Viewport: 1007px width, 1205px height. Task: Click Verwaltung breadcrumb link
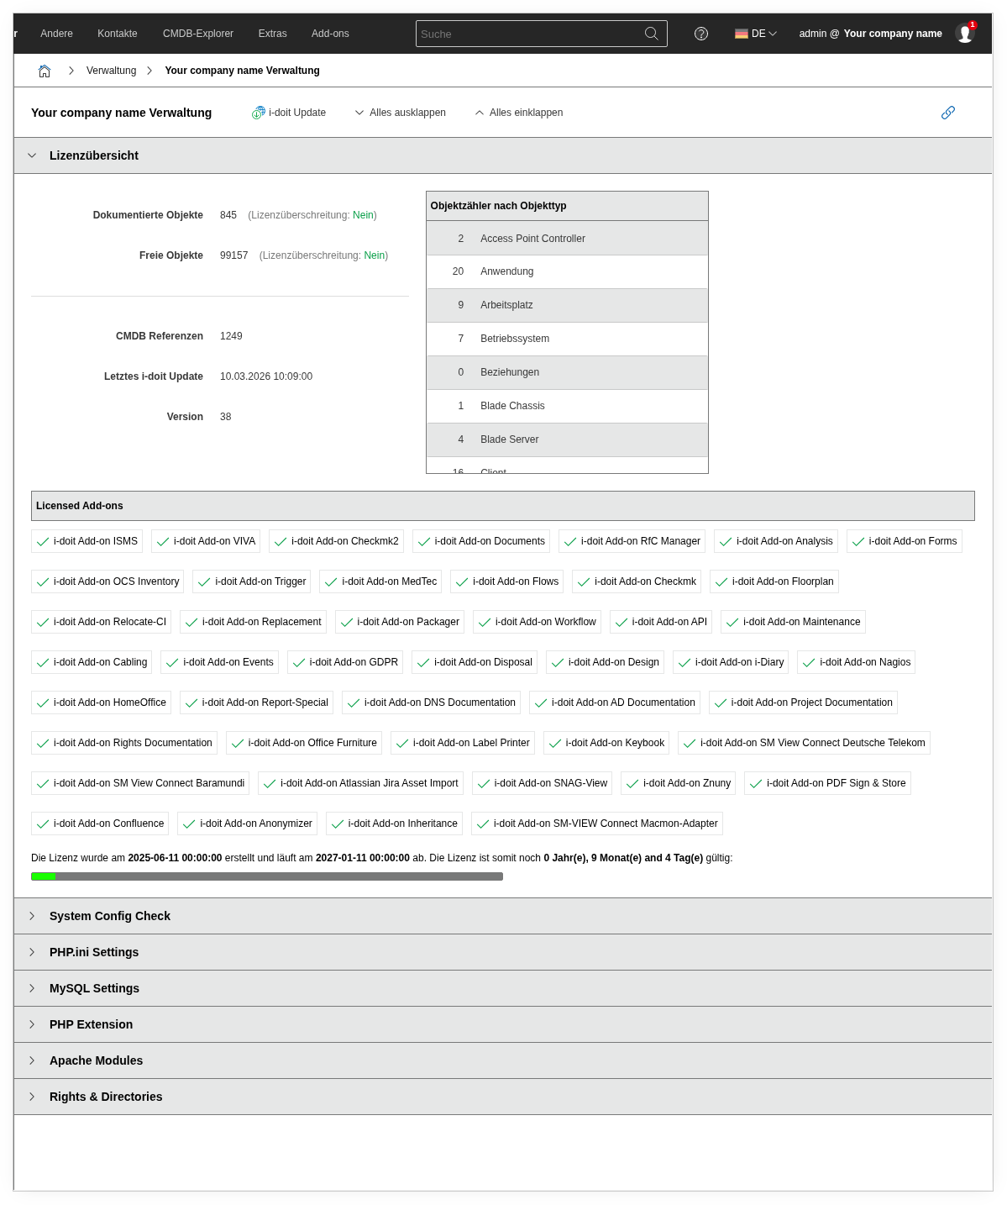tap(111, 71)
